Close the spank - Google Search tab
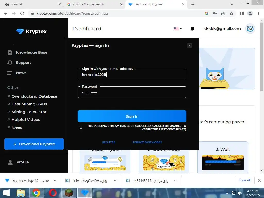 click(121, 5)
